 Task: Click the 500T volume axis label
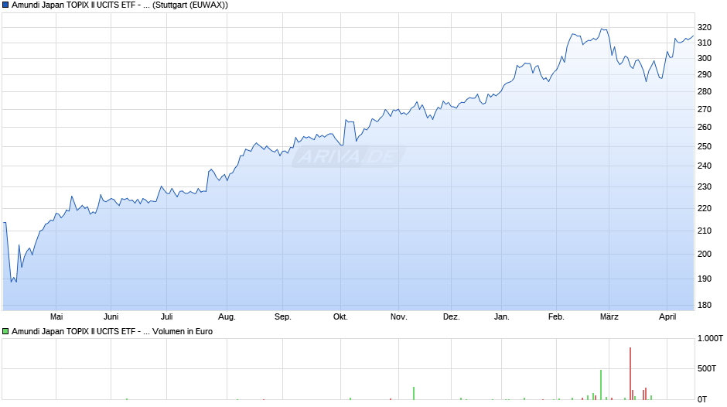pyautogui.click(x=707, y=368)
